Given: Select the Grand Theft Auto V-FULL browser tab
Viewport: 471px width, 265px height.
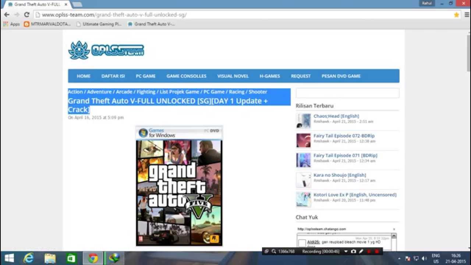Looking at the screenshot, I should click(x=37, y=4).
